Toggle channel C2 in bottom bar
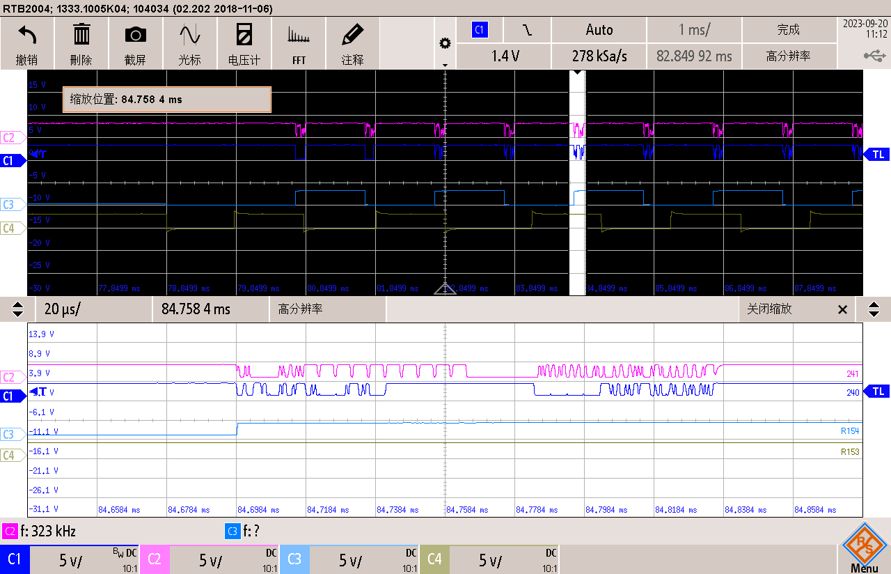The width and height of the screenshot is (891, 574). [x=210, y=559]
